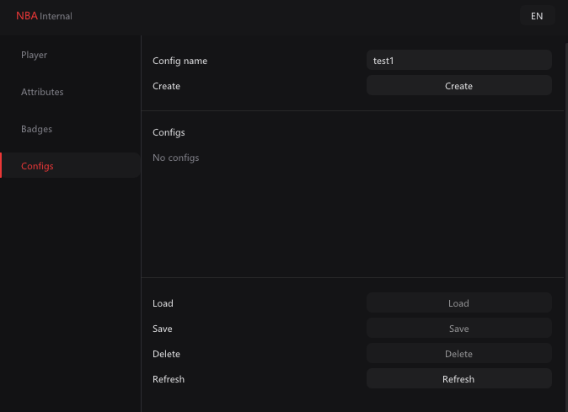Click the 'Delete' row label
This screenshot has height=412, width=568.
pos(166,354)
